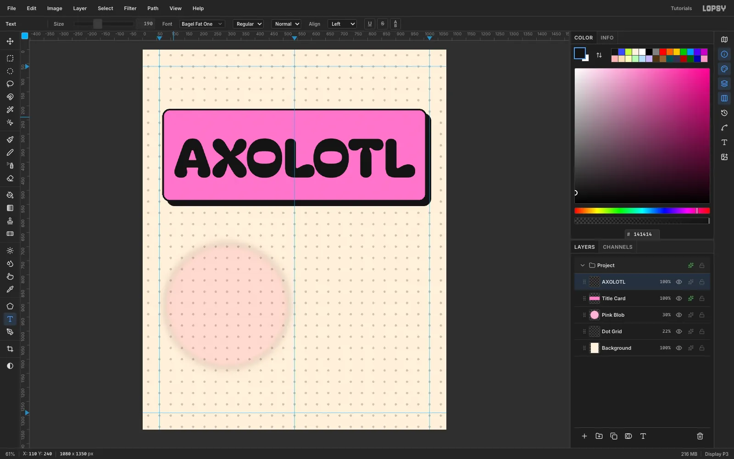
Task: Click the hue spectrum slider
Action: (642, 211)
